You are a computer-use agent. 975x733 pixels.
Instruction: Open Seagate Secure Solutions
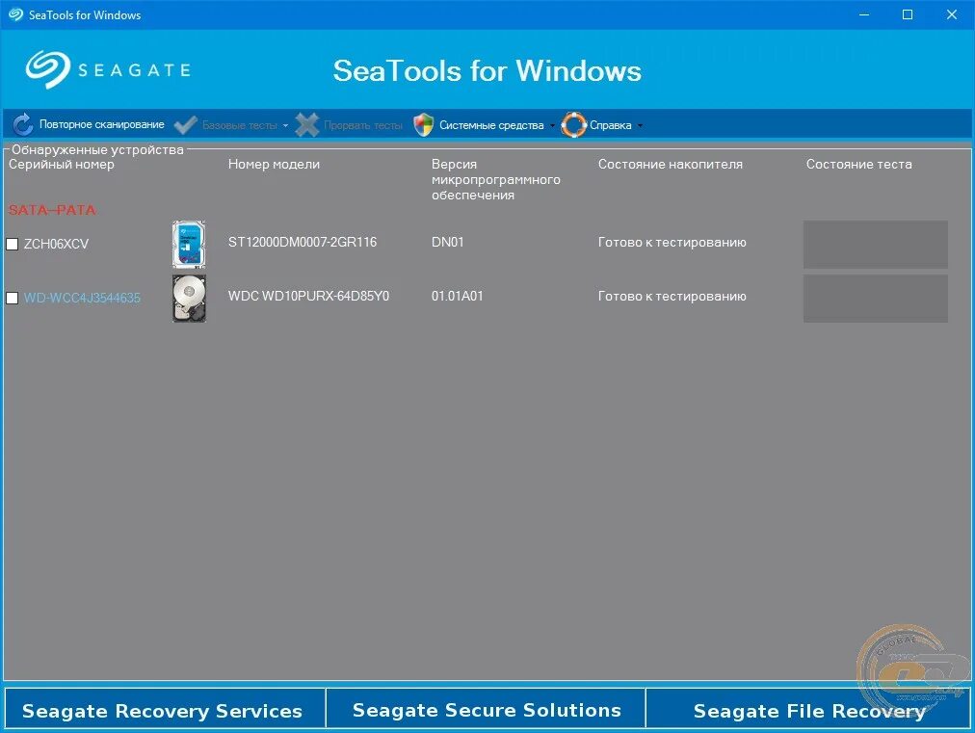pyautogui.click(x=487, y=709)
